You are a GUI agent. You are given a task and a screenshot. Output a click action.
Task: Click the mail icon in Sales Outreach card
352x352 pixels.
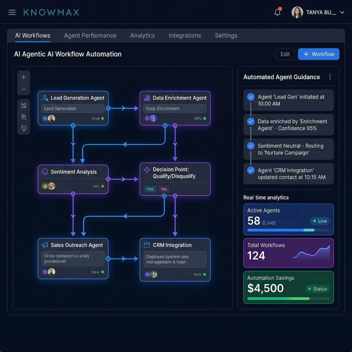(45, 272)
